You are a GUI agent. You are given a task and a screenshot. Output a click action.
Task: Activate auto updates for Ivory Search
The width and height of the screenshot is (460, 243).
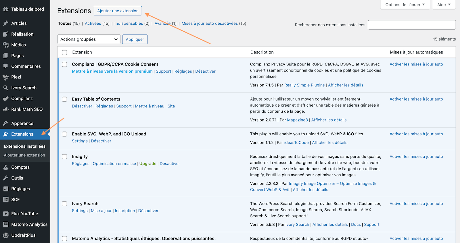click(x=416, y=204)
